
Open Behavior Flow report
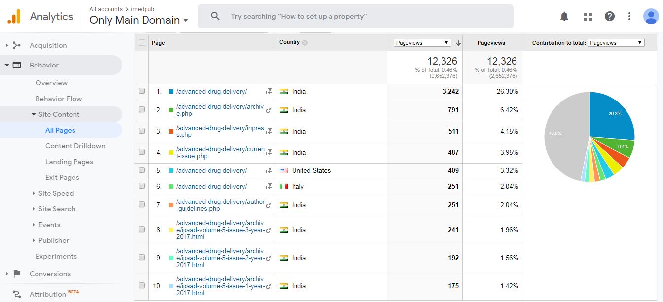coord(59,99)
